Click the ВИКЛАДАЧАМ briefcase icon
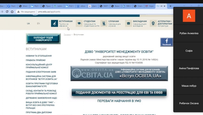This screenshot has height=115, width=203. coord(128,23)
